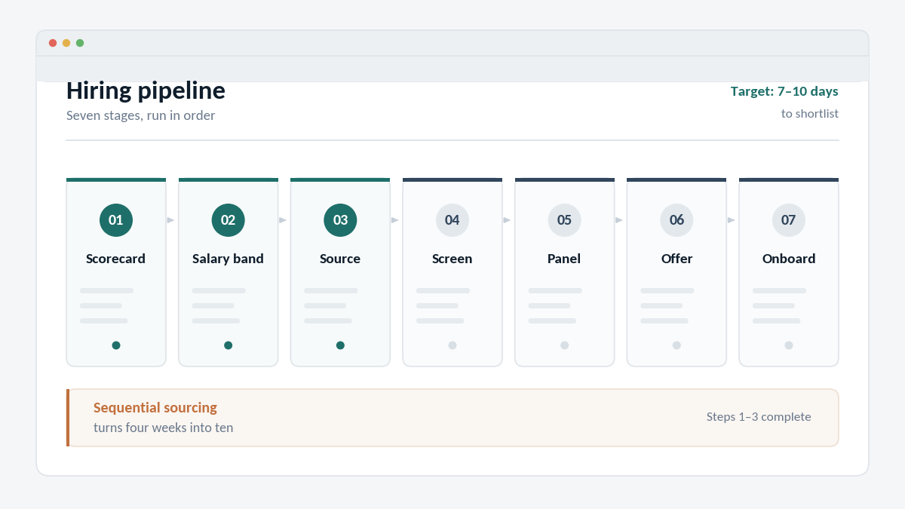905x509 pixels.
Task: Click the arrow between Panel and Offer
Action: [619, 220]
